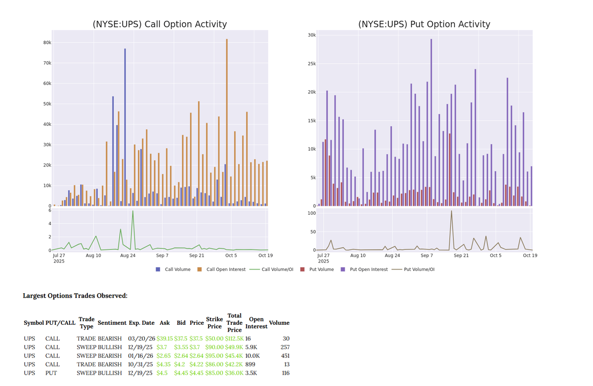Click the $4.35 ask value
593x386 pixels.
[164, 364]
